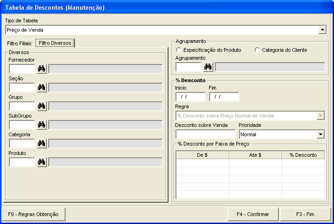Select Especificação do Produto radio option
The height and width of the screenshot is (224, 334).
pyautogui.click(x=178, y=50)
